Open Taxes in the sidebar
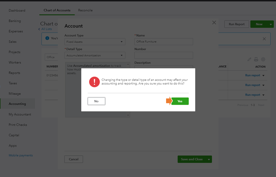276x177 pixels. pos(13,83)
